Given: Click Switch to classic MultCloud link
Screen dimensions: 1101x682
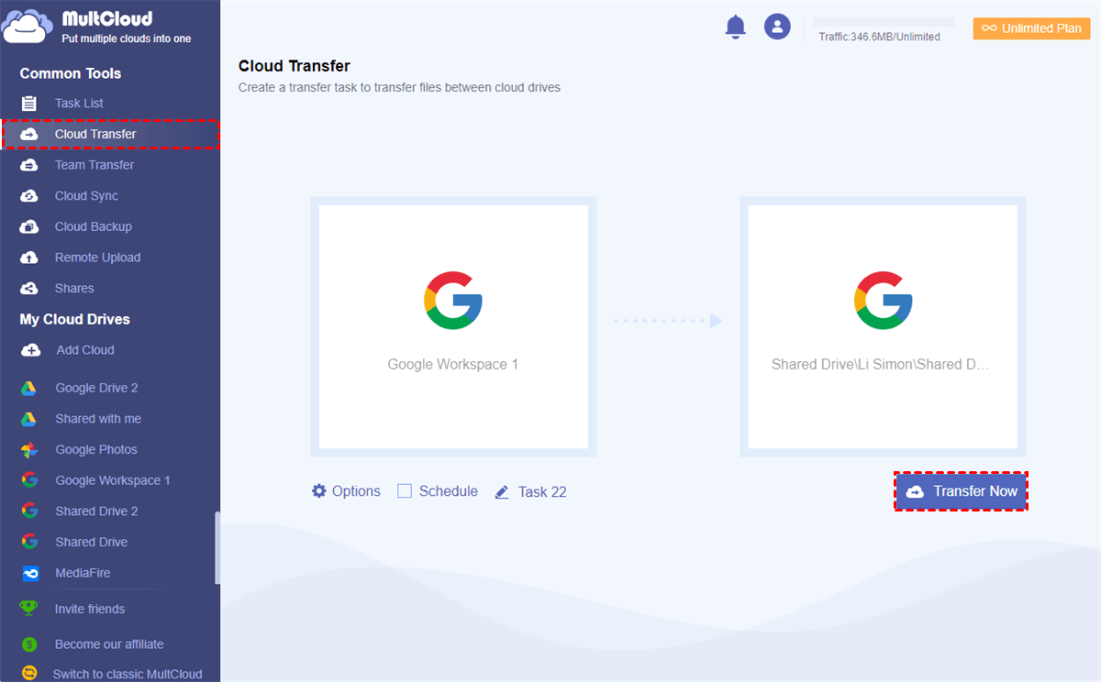Looking at the screenshot, I should click(128, 674).
